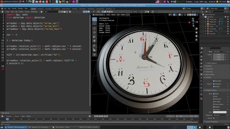Viewport: 230px width, 129px height.
Task: Select the Rotate tool in viewport toolbar
Action: click(95, 32)
